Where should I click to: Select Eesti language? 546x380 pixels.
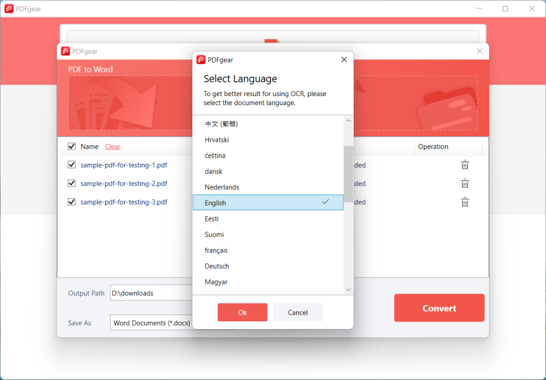(x=268, y=219)
